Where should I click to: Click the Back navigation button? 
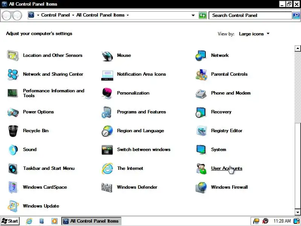coord(6,15)
